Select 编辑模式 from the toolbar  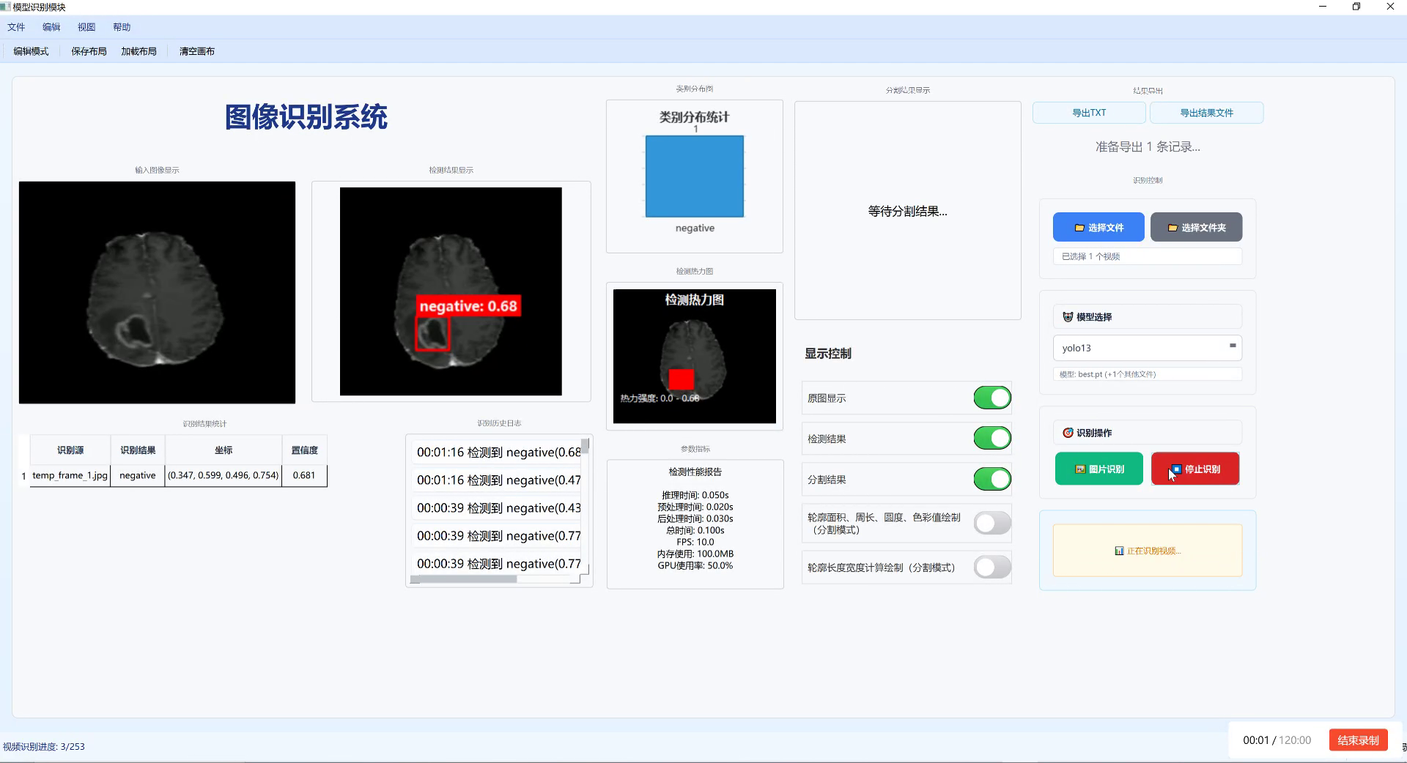pos(30,51)
